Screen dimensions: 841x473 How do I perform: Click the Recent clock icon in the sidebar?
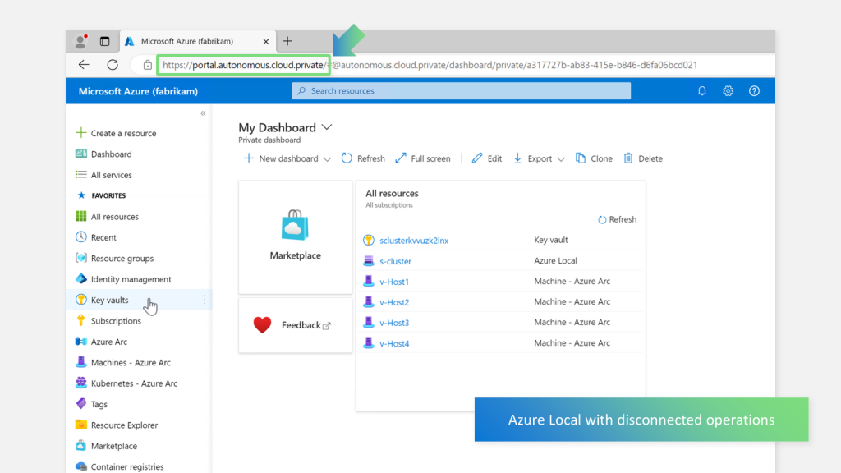coord(81,237)
